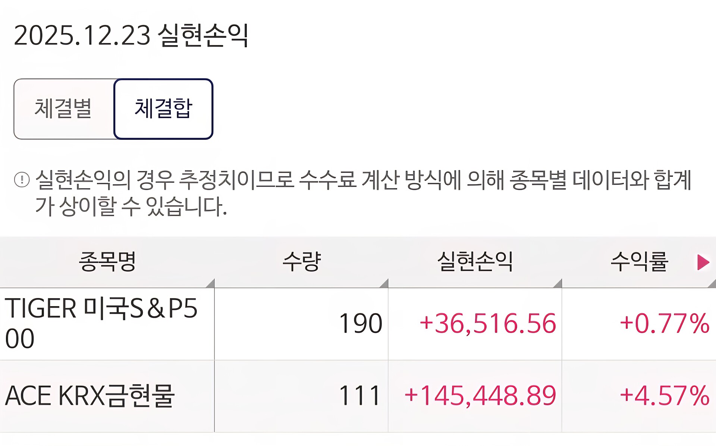
Task: Select the +36,516.56 profit value
Action: point(488,323)
